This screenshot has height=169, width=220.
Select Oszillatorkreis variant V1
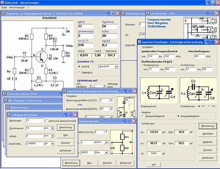tap(199, 106)
